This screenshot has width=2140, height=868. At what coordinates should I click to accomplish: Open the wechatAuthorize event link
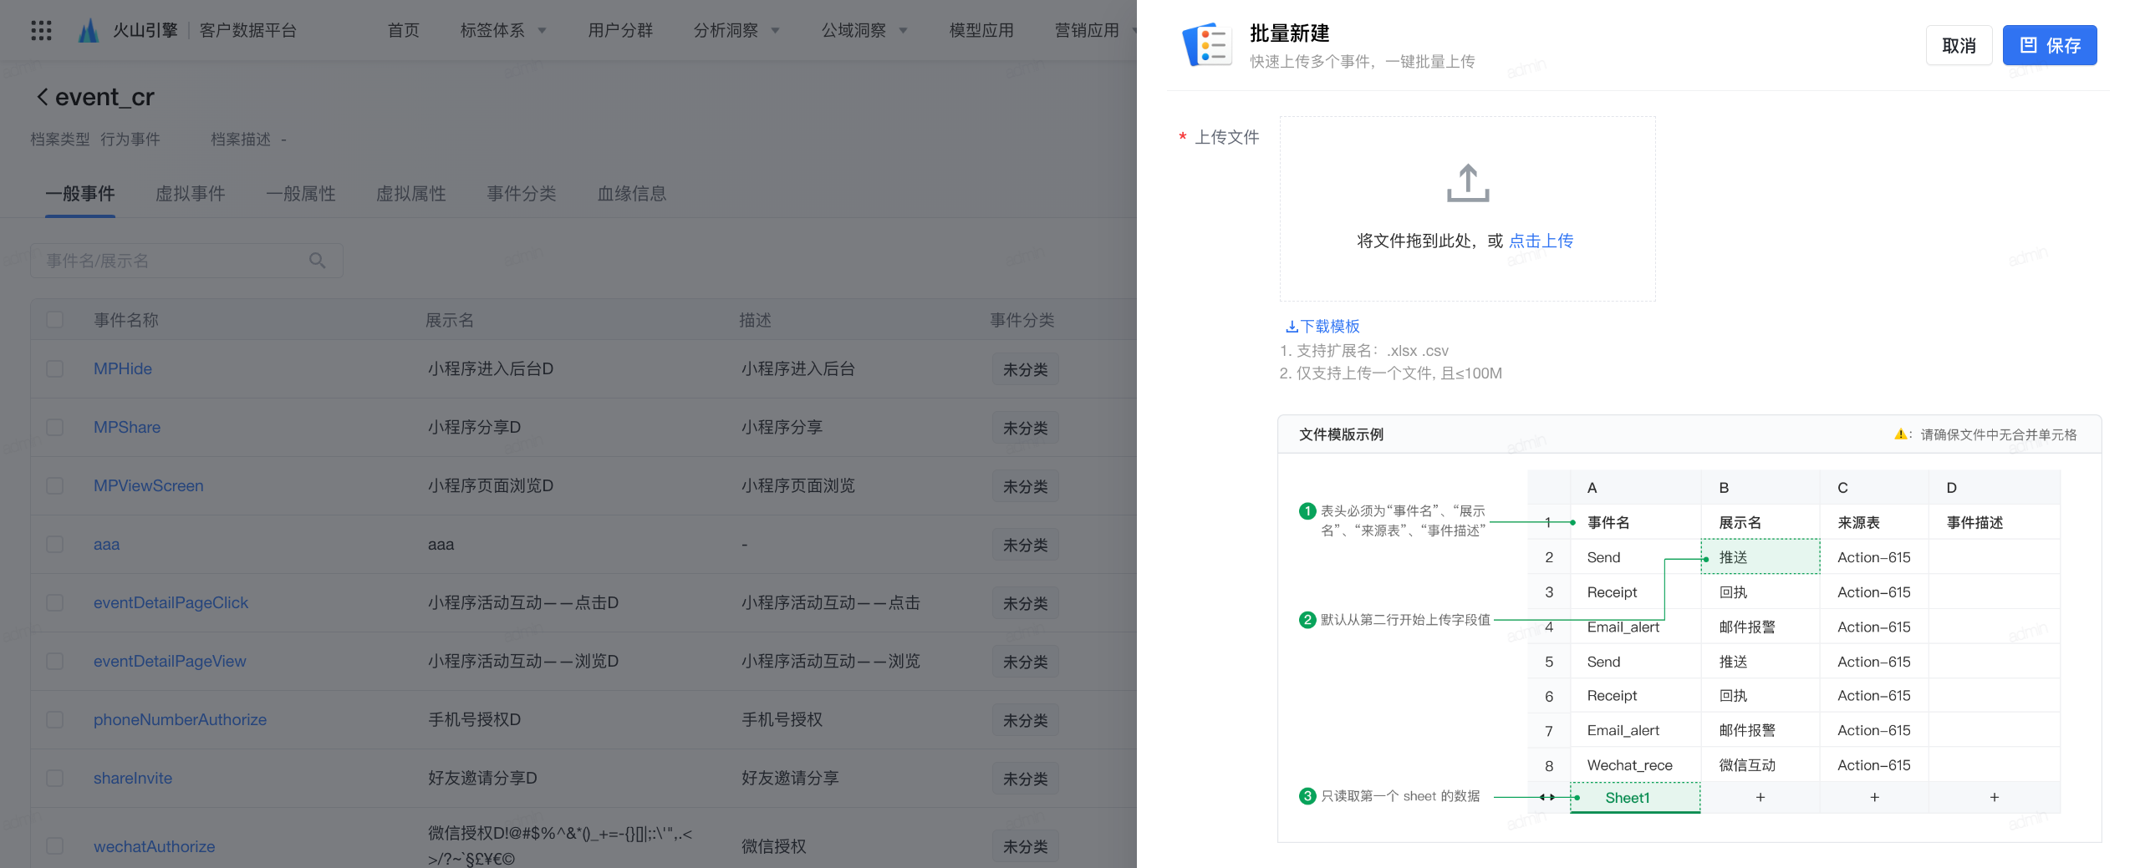(x=154, y=846)
